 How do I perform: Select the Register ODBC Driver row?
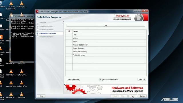106,45
